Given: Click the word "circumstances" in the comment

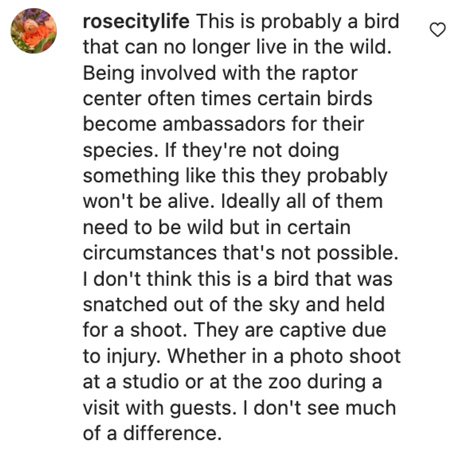Looking at the screenshot, I should pos(149,252).
